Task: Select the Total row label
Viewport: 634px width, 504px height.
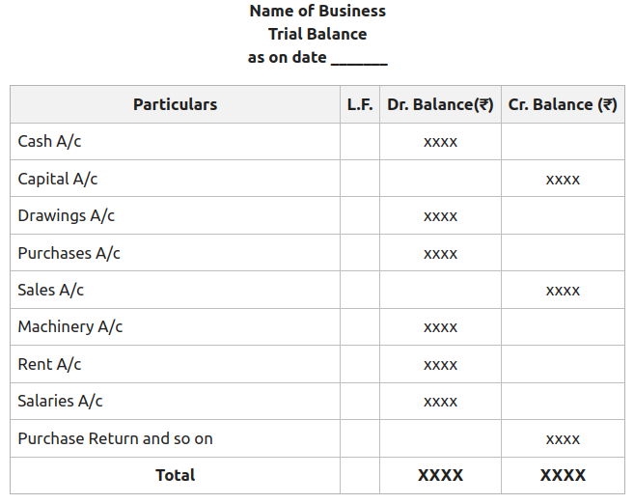Action: point(175,475)
